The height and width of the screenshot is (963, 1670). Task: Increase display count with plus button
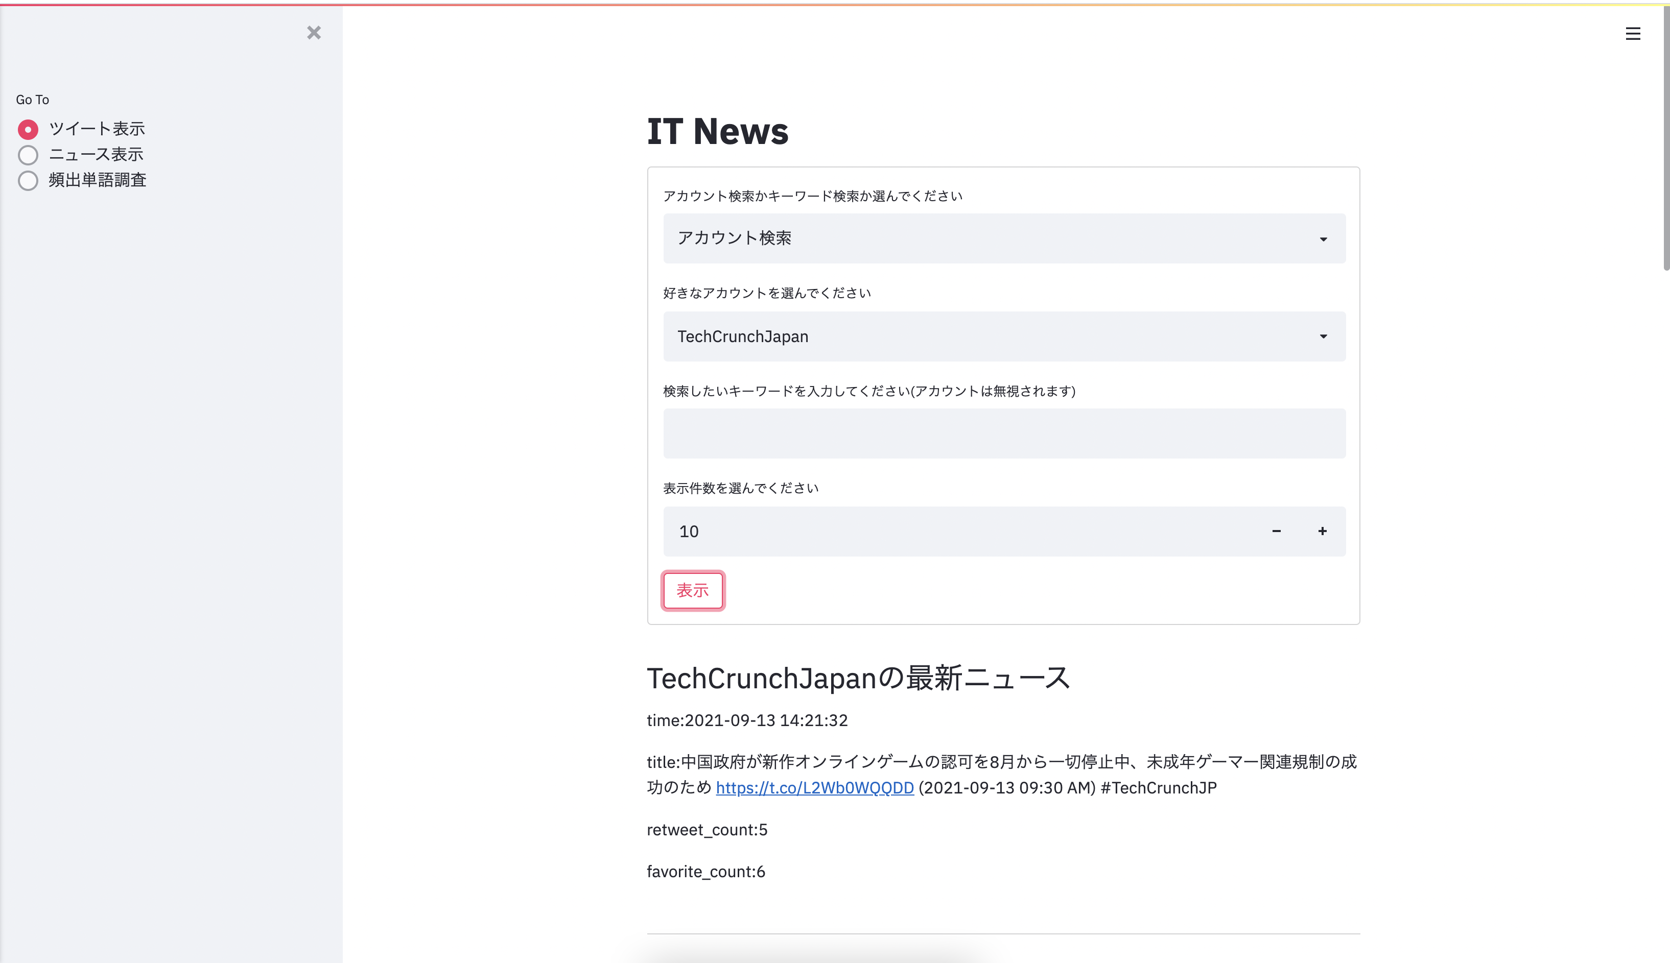(x=1322, y=531)
